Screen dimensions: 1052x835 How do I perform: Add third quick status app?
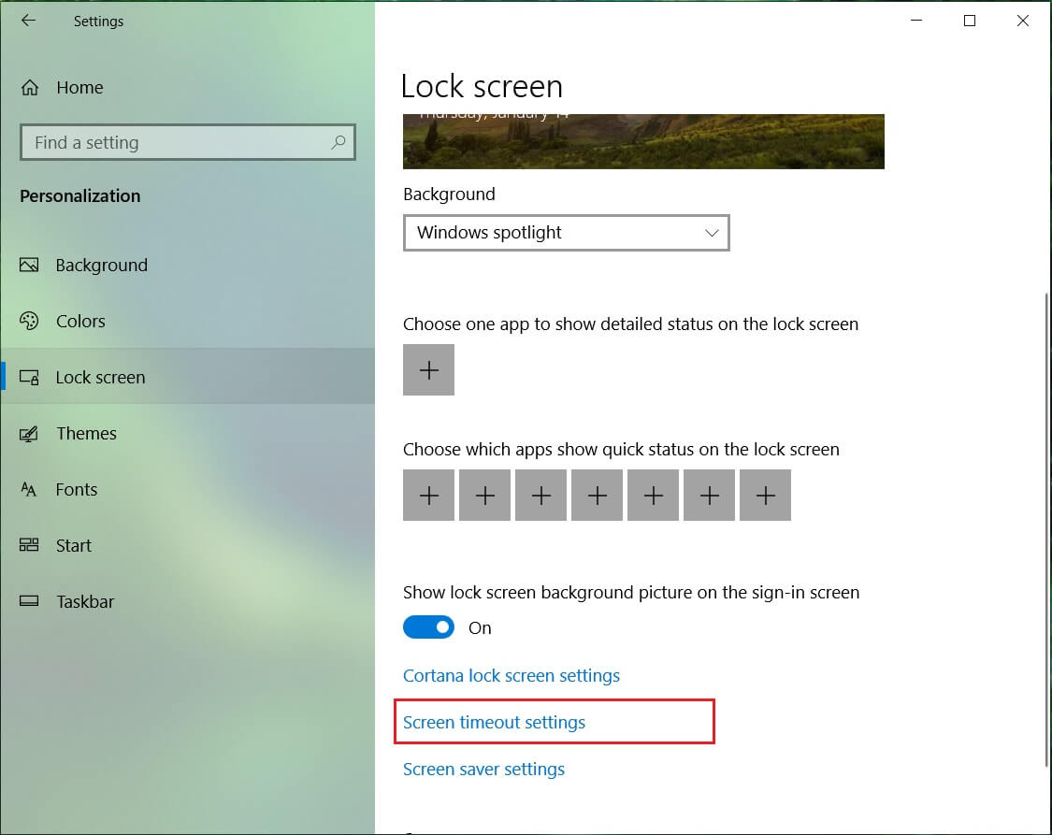[x=540, y=495]
